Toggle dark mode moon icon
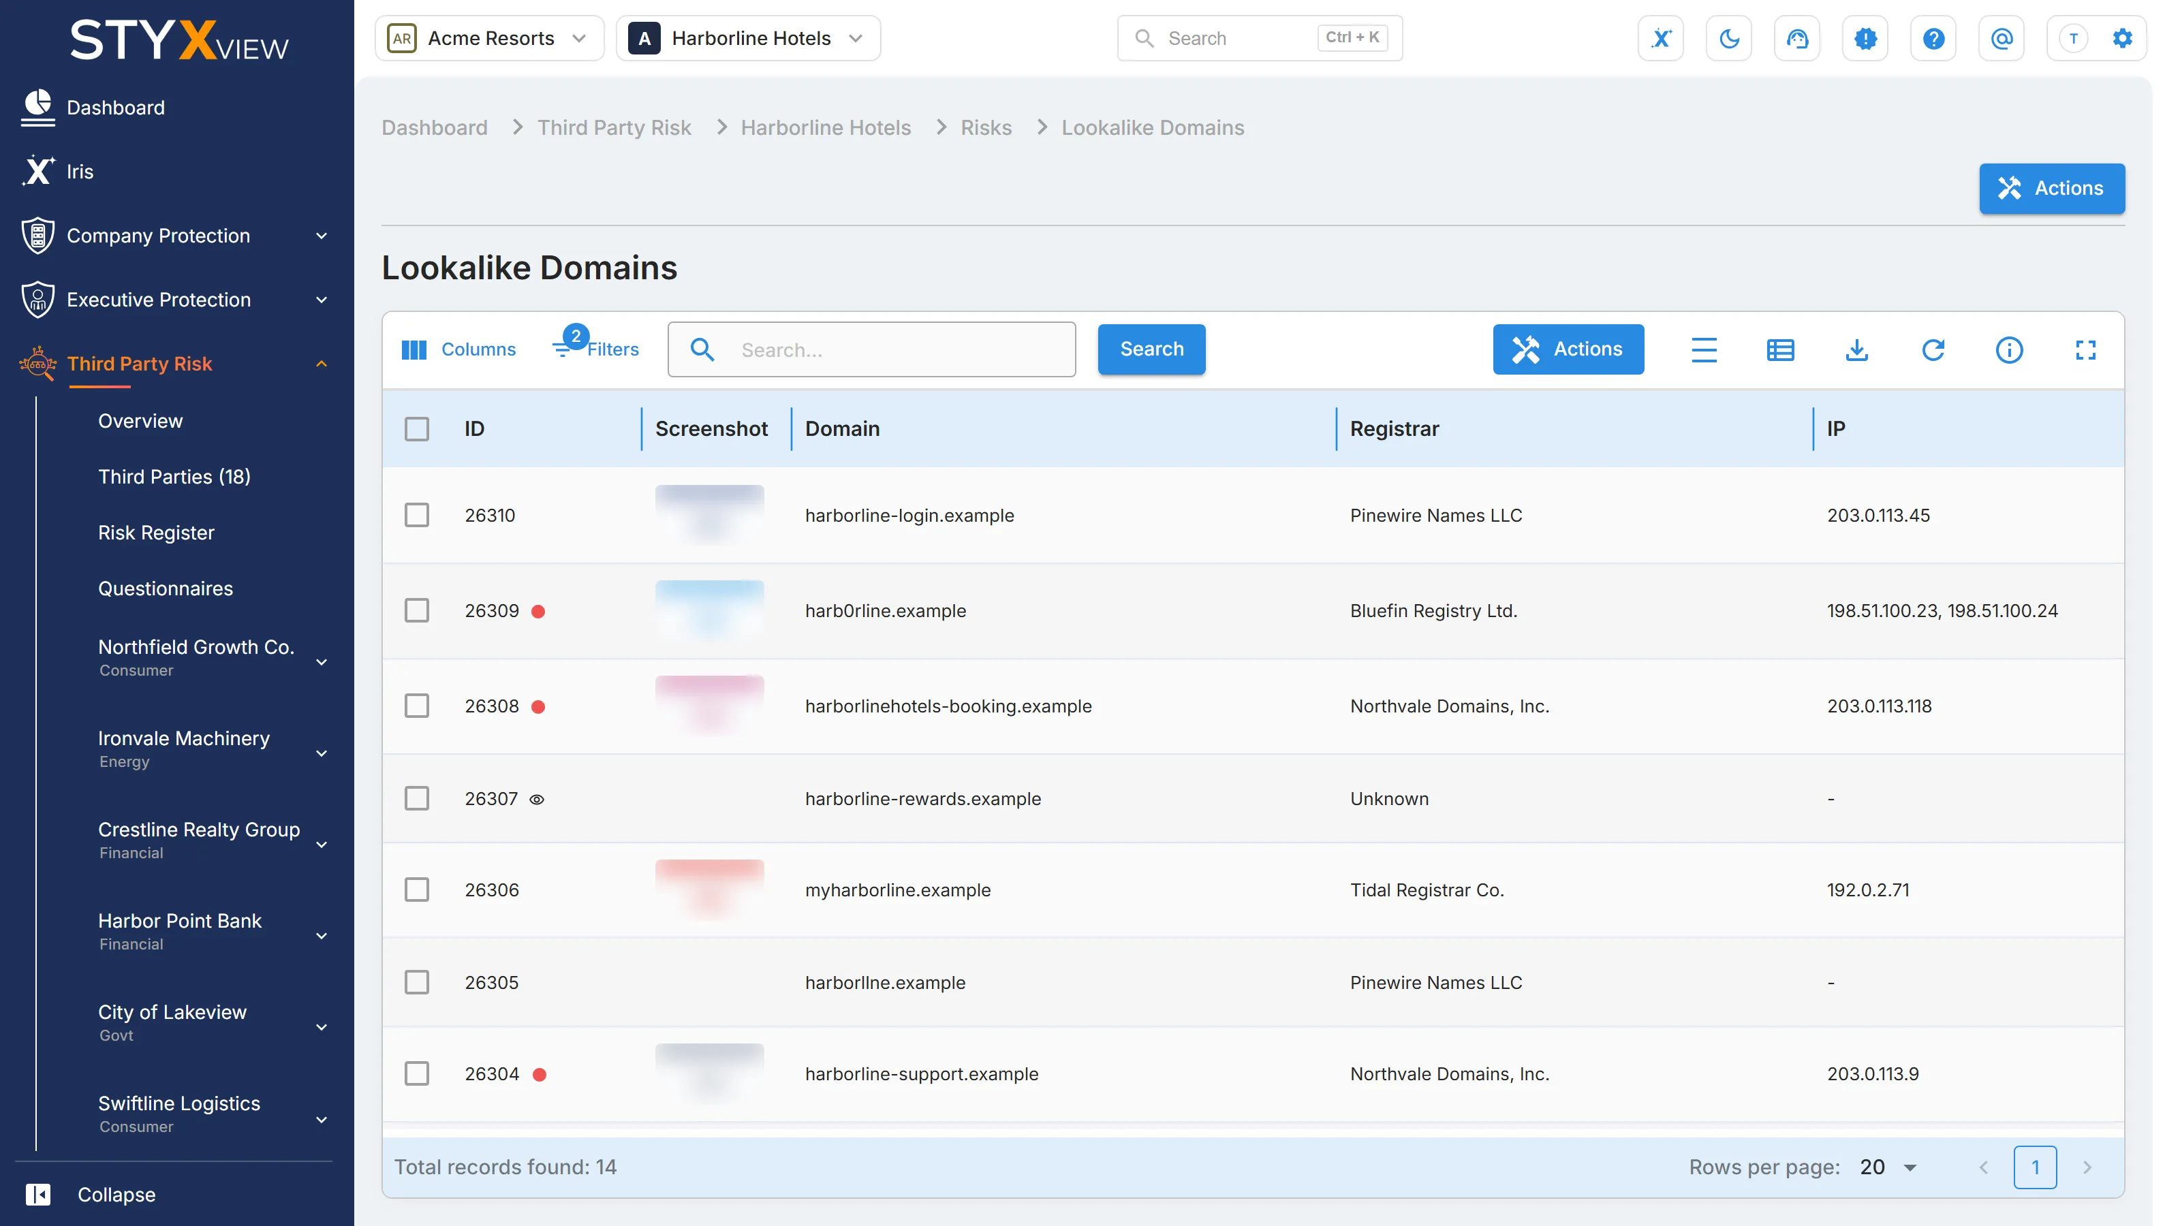2180x1226 pixels. tap(1729, 38)
